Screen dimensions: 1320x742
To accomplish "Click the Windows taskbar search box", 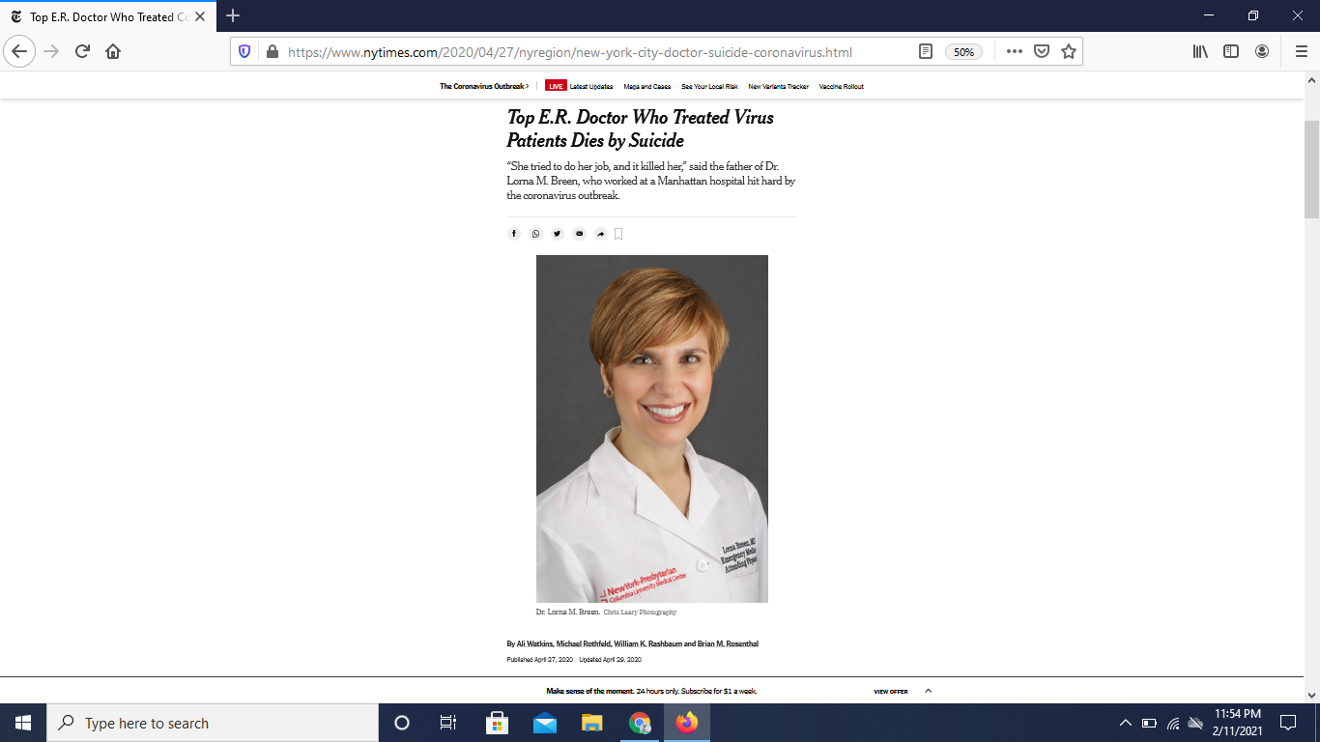I will click(213, 723).
